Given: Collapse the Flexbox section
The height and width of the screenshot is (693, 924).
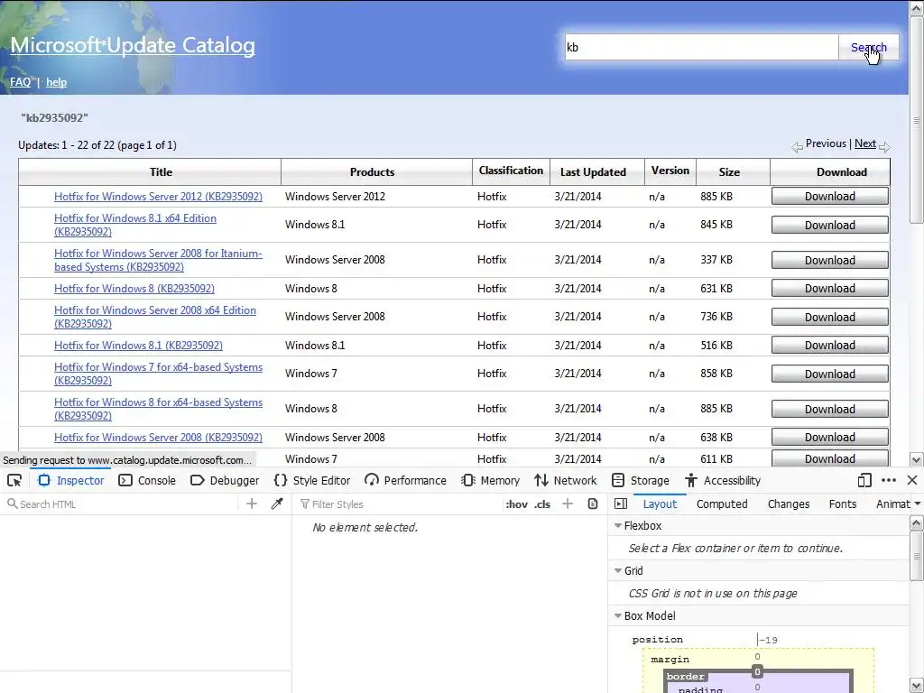Looking at the screenshot, I should 618,526.
